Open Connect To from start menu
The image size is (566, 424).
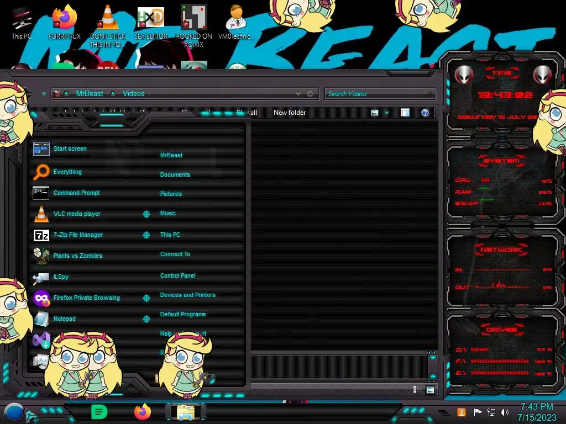click(175, 254)
